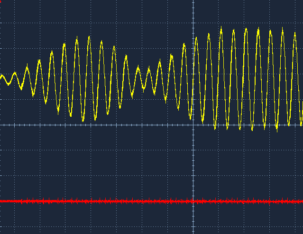Click the highest peak of the second yellow burst
Screen dimensions: 303x234
[221, 27]
